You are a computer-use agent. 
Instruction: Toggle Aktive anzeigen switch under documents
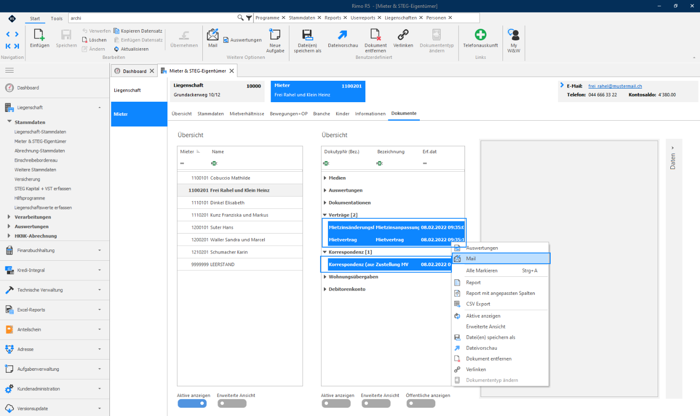[x=336, y=403]
